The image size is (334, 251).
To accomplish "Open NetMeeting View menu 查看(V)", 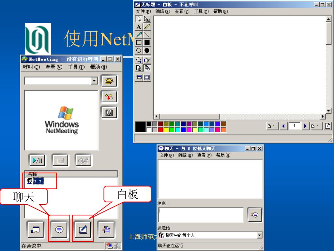I will [x=54, y=67].
